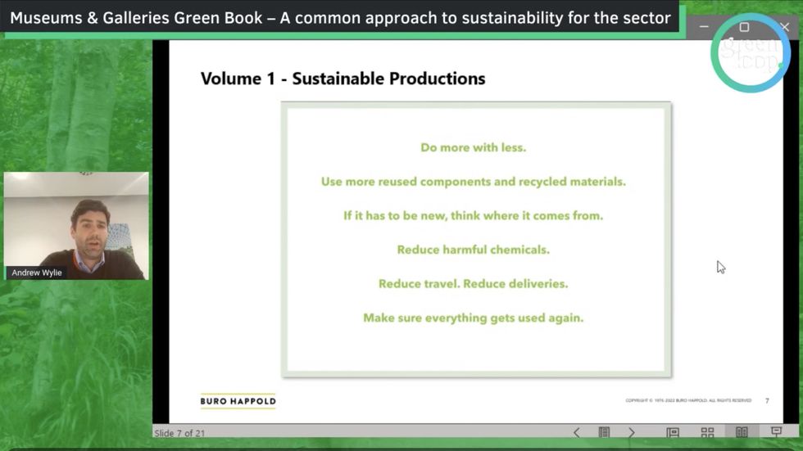Screen dimensions: 803x451
Task: Click the Buro Happold logo
Action: (238, 400)
